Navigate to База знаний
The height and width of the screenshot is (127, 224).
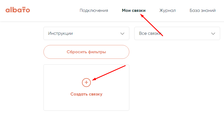coord(203,10)
